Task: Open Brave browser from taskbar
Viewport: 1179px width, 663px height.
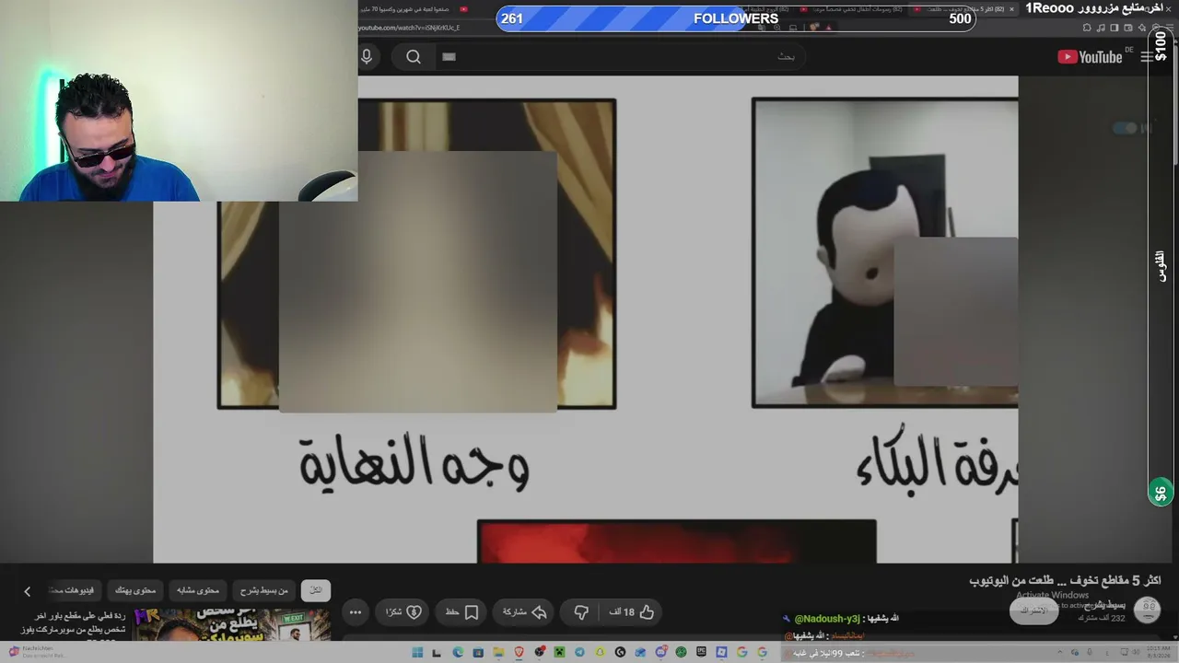Action: (x=519, y=653)
